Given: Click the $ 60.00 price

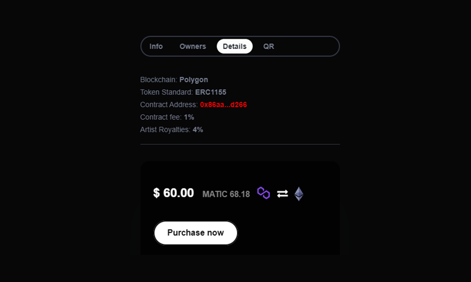Looking at the screenshot, I should pyautogui.click(x=173, y=193).
